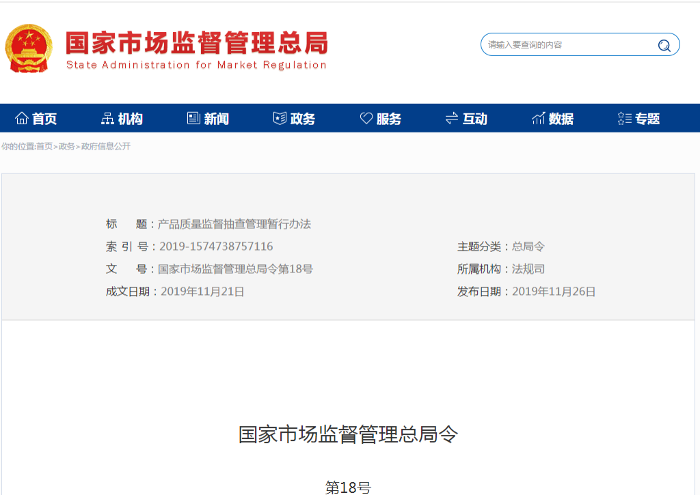The width and height of the screenshot is (700, 495).
Task: Click the 你的位置 breadcrumb label
Action: click(x=17, y=146)
